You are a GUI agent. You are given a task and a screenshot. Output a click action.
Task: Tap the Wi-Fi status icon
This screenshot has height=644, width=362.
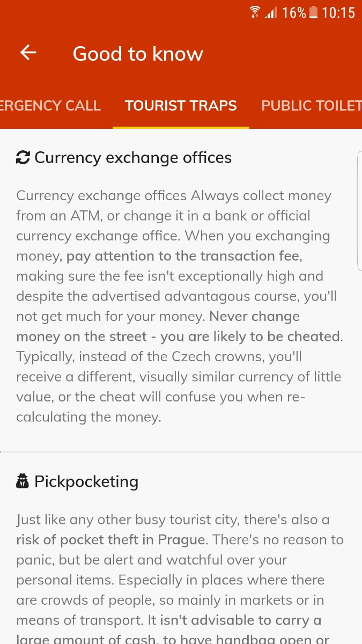tap(255, 12)
